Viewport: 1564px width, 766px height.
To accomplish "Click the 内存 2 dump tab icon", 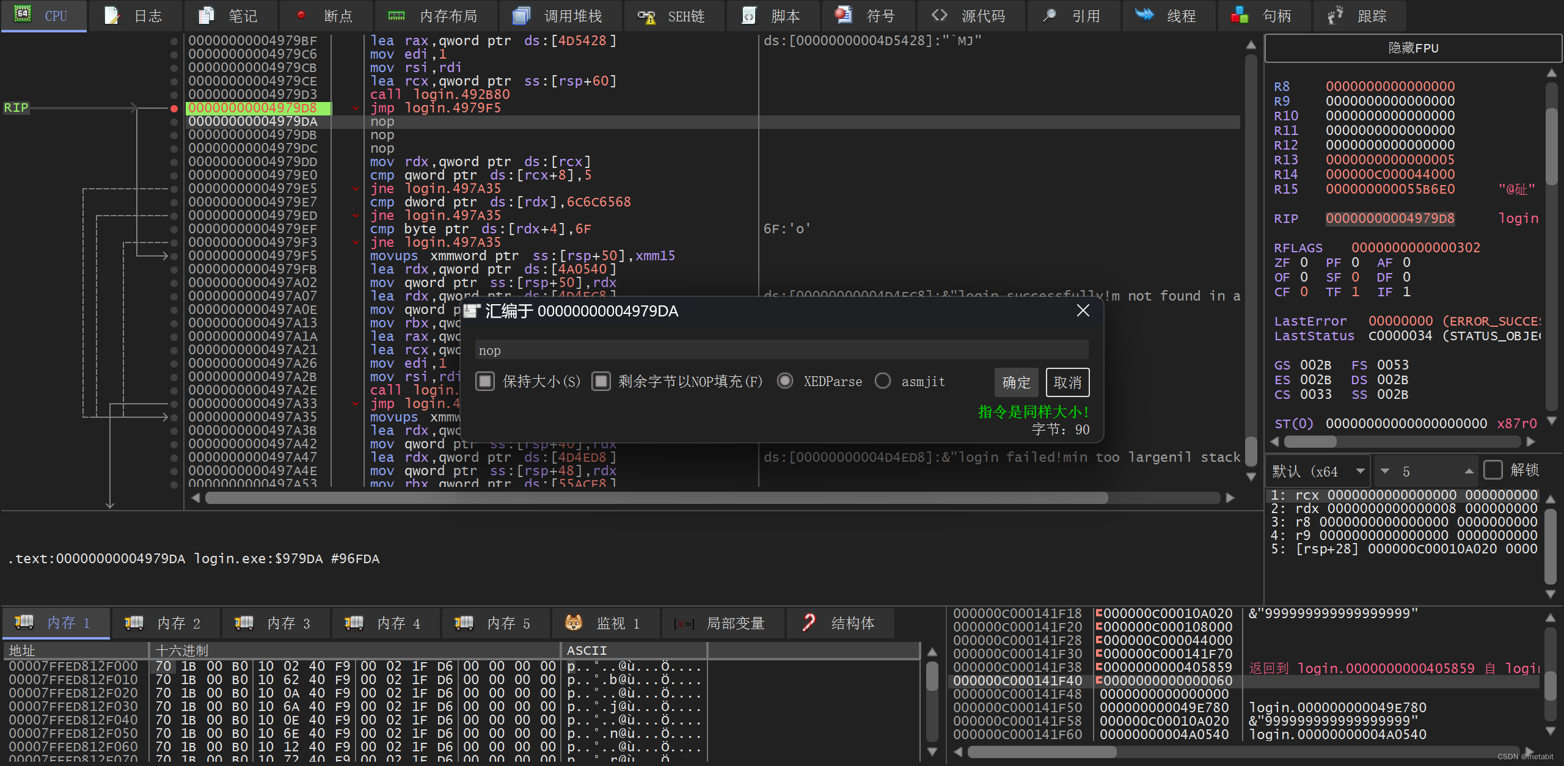I will pyautogui.click(x=134, y=622).
